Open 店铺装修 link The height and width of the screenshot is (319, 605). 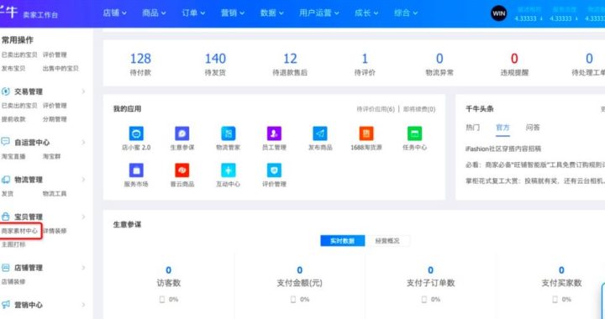pos(13,281)
